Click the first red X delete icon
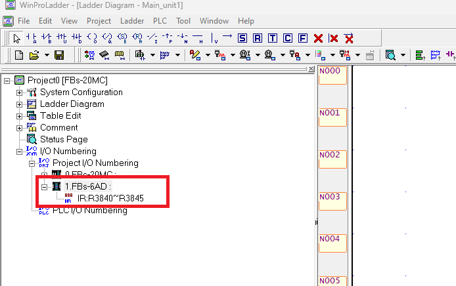456x286 pixels. click(x=319, y=38)
